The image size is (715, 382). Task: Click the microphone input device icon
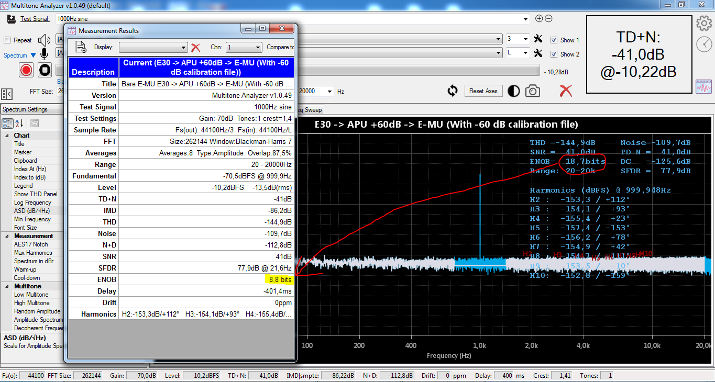pyautogui.click(x=45, y=54)
